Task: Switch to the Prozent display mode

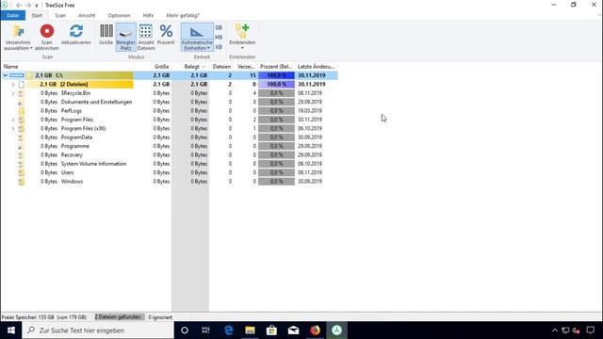Action: tap(166, 35)
